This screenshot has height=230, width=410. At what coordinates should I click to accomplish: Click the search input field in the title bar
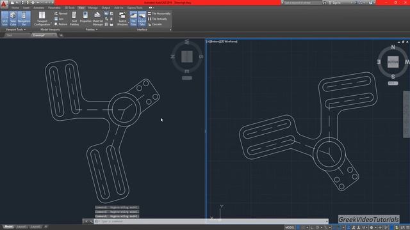point(302,3)
